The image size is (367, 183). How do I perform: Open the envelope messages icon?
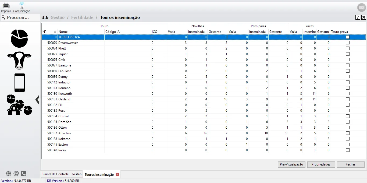click(x=361, y=8)
